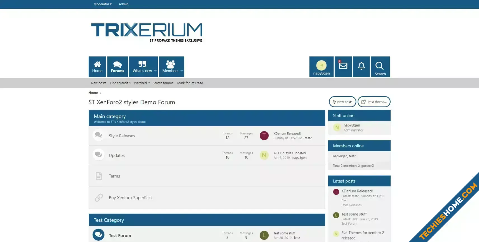
Task: Open the alerts bell icon
Action: (x=361, y=66)
